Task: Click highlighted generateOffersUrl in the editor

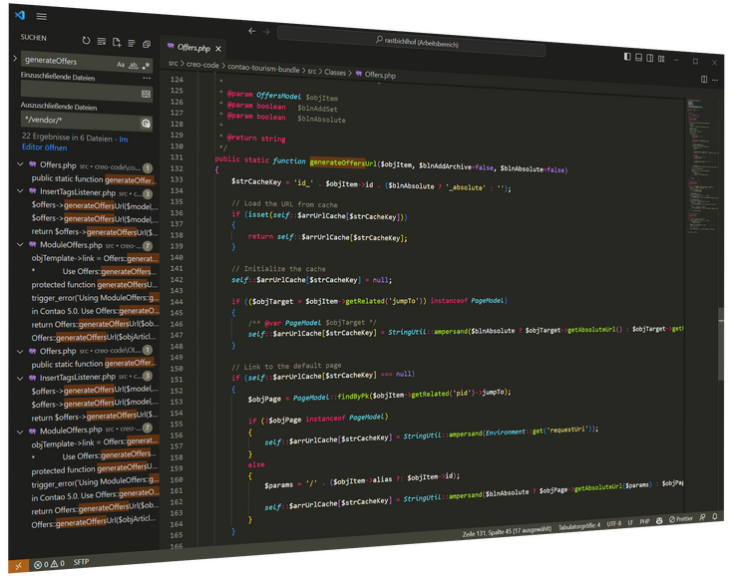Action: [343, 163]
